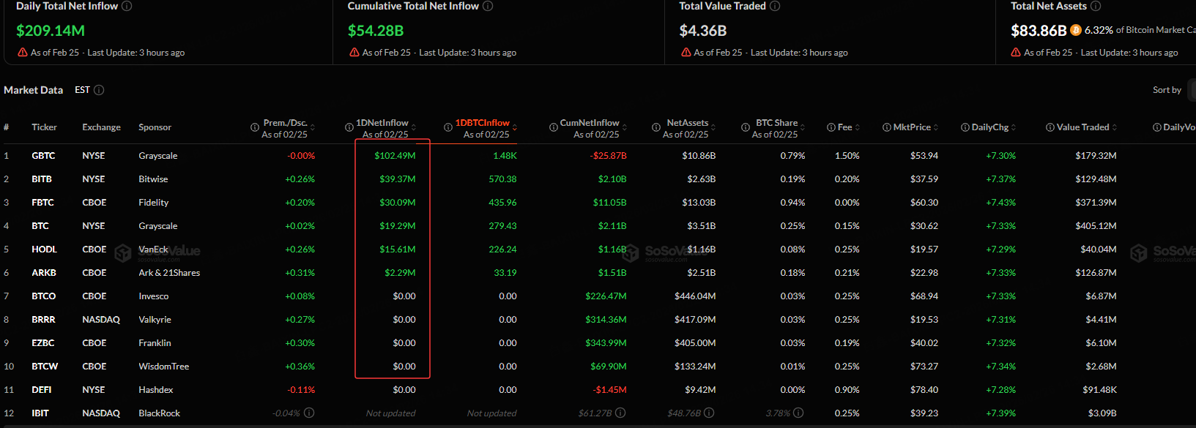Click warning triangle under Total Net Assets
The width and height of the screenshot is (1196, 428).
1016,53
